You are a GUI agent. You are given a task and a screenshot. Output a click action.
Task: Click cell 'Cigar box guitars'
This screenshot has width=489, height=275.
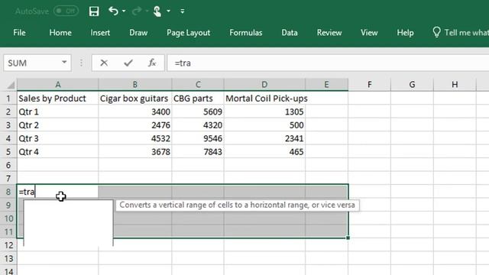tap(134, 99)
